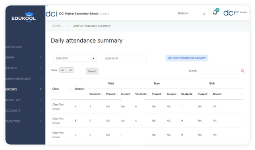255x150 pixels.
Task: Open the notifications bell icon
Action: click(215, 12)
